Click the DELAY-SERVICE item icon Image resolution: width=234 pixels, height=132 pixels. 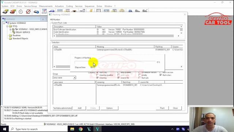coord(14,32)
